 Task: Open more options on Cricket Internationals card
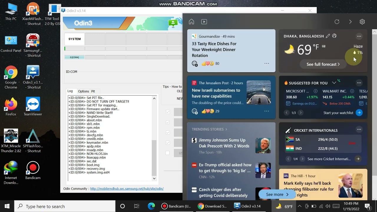pos(359,129)
